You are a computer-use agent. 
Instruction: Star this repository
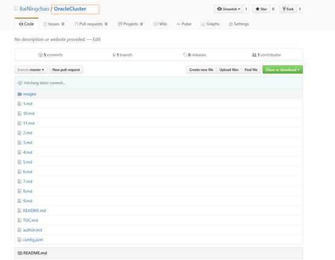261,9
